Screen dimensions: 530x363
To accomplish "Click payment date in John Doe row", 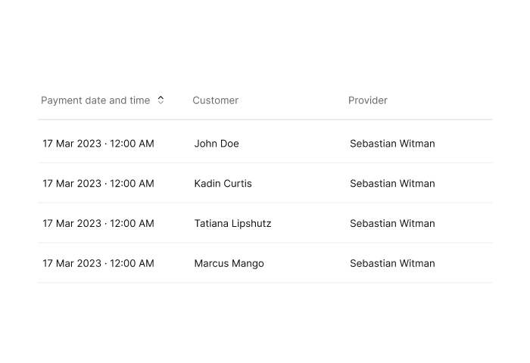I will pyautogui.click(x=98, y=144).
